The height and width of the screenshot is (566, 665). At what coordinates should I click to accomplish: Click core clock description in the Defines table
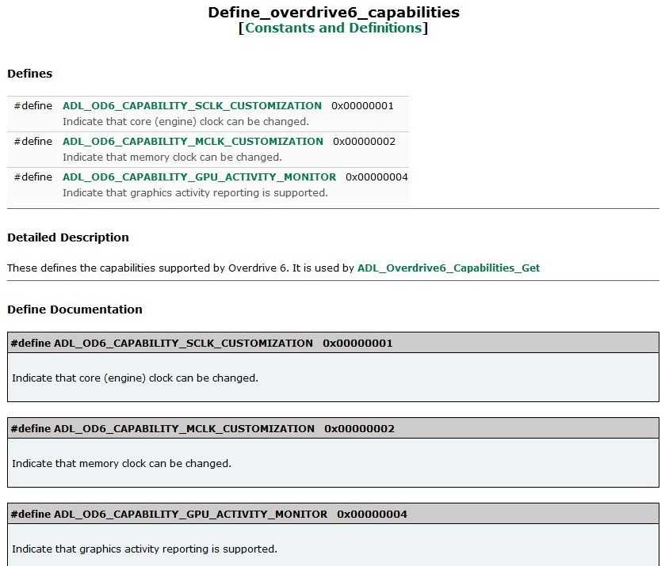[x=185, y=122]
